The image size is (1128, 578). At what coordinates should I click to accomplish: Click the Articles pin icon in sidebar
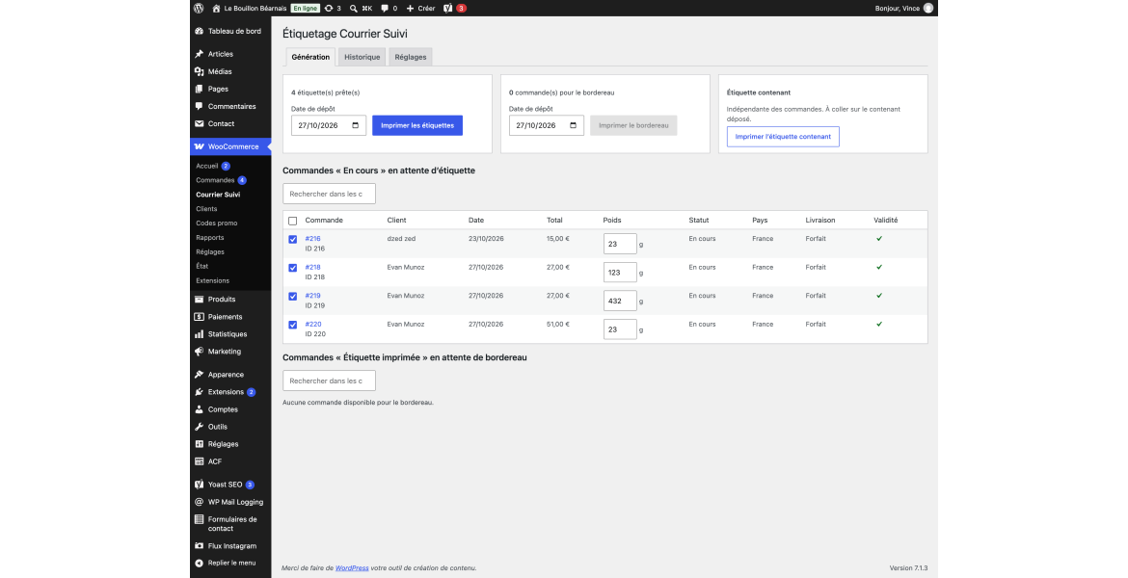pyautogui.click(x=200, y=54)
